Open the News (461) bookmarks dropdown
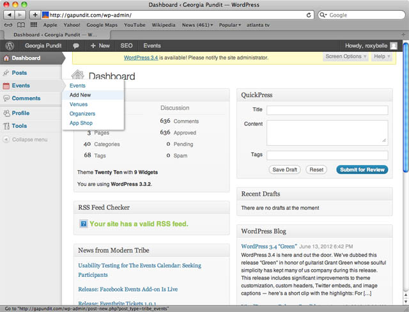 [197, 25]
